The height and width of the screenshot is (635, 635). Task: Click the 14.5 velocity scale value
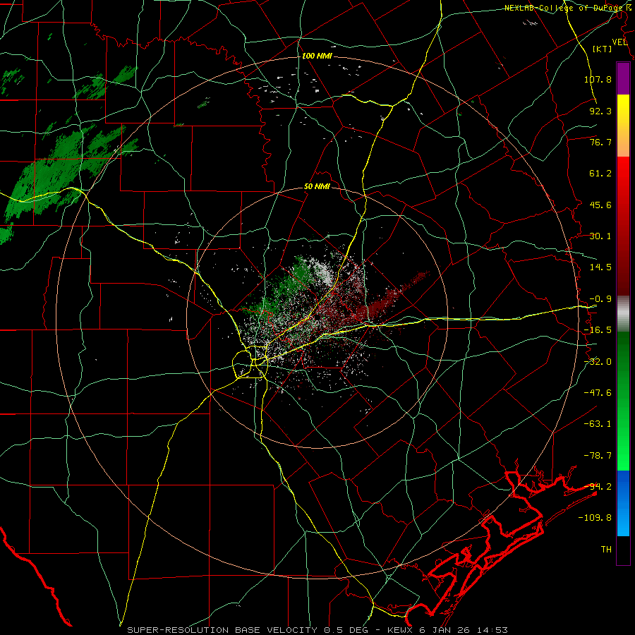(x=600, y=267)
